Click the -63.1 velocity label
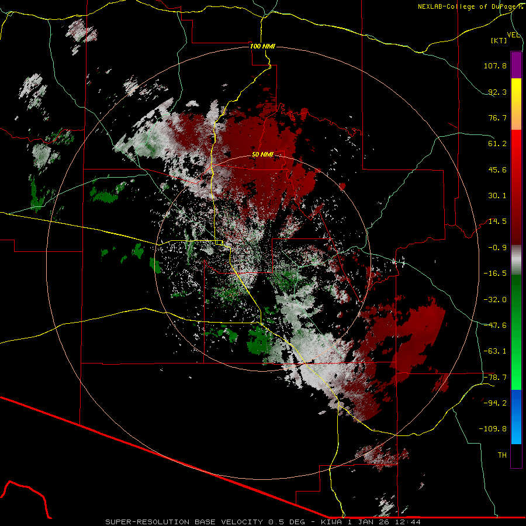 tap(495, 351)
